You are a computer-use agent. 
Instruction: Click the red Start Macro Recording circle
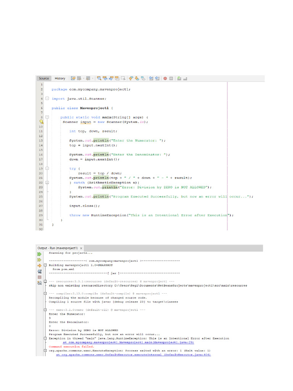[x=165, y=78]
